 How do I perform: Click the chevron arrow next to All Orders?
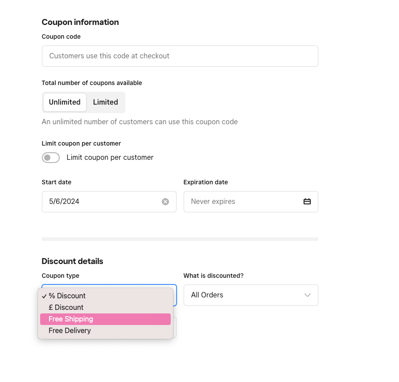tap(307, 295)
